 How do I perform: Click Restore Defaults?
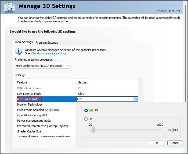pyautogui.click(x=168, y=11)
